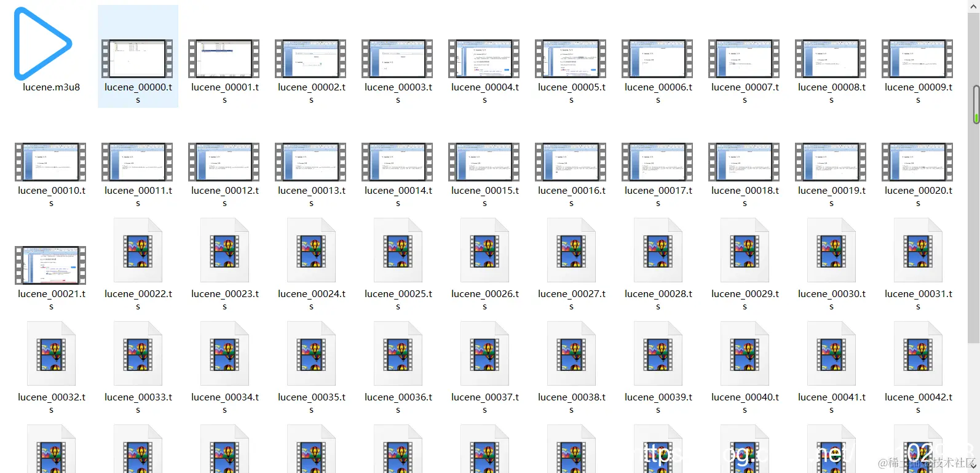Pick the lucene_00024.ts file icon
Image resolution: width=980 pixels, height=473 pixels.
pos(311,250)
